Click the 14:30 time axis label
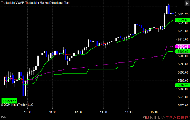This screenshot has width=190, height=120. tap(129, 112)
